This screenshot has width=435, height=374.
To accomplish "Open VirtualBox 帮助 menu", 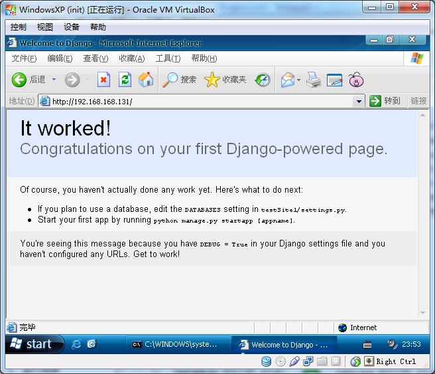I will (98, 27).
